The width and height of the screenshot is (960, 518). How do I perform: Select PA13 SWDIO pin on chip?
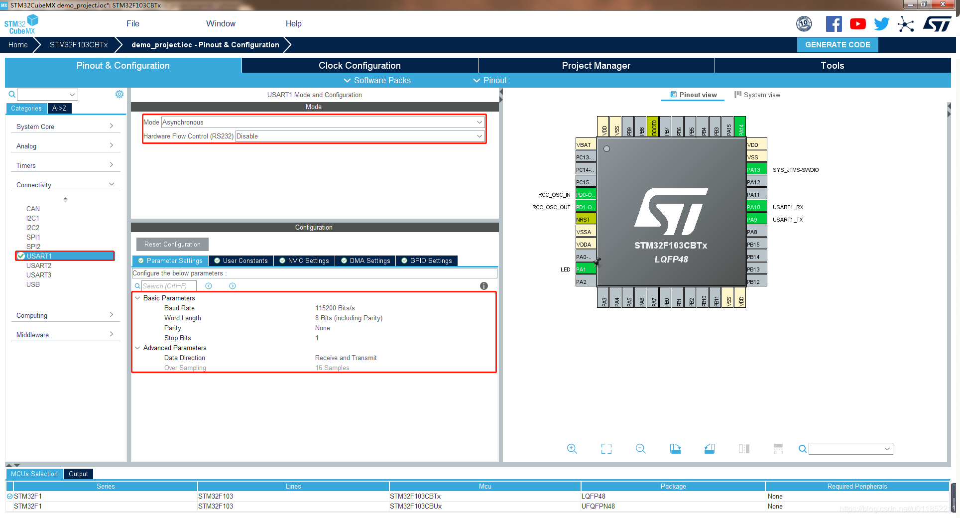pos(756,170)
